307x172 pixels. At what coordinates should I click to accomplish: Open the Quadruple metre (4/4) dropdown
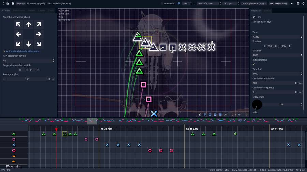tap(254, 3)
